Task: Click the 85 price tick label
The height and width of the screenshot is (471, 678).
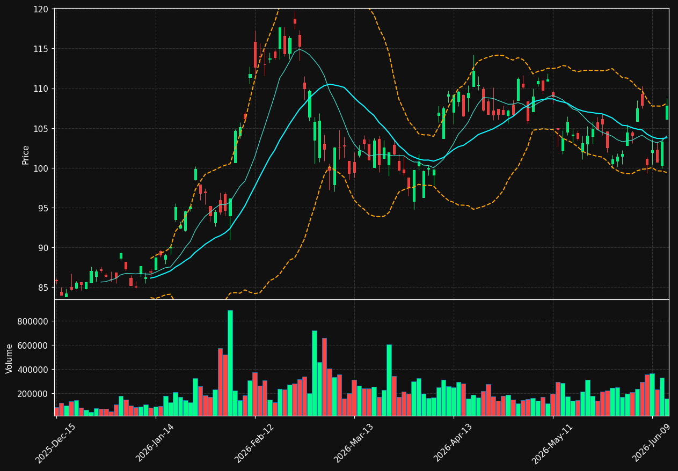Action: (43, 288)
